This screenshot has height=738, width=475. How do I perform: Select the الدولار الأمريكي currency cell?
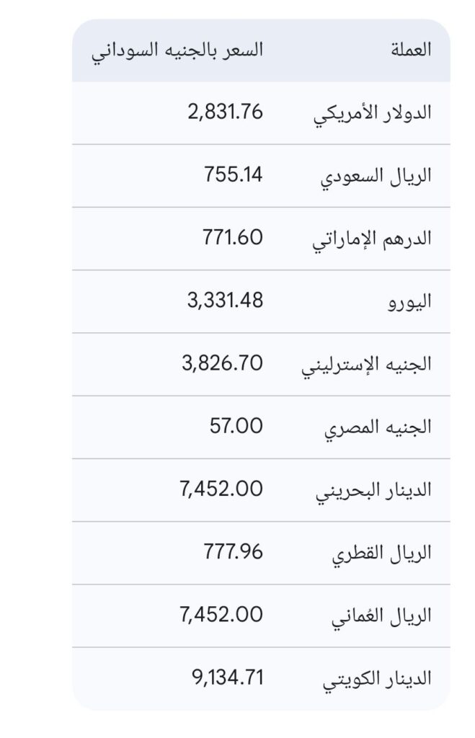coord(374,113)
